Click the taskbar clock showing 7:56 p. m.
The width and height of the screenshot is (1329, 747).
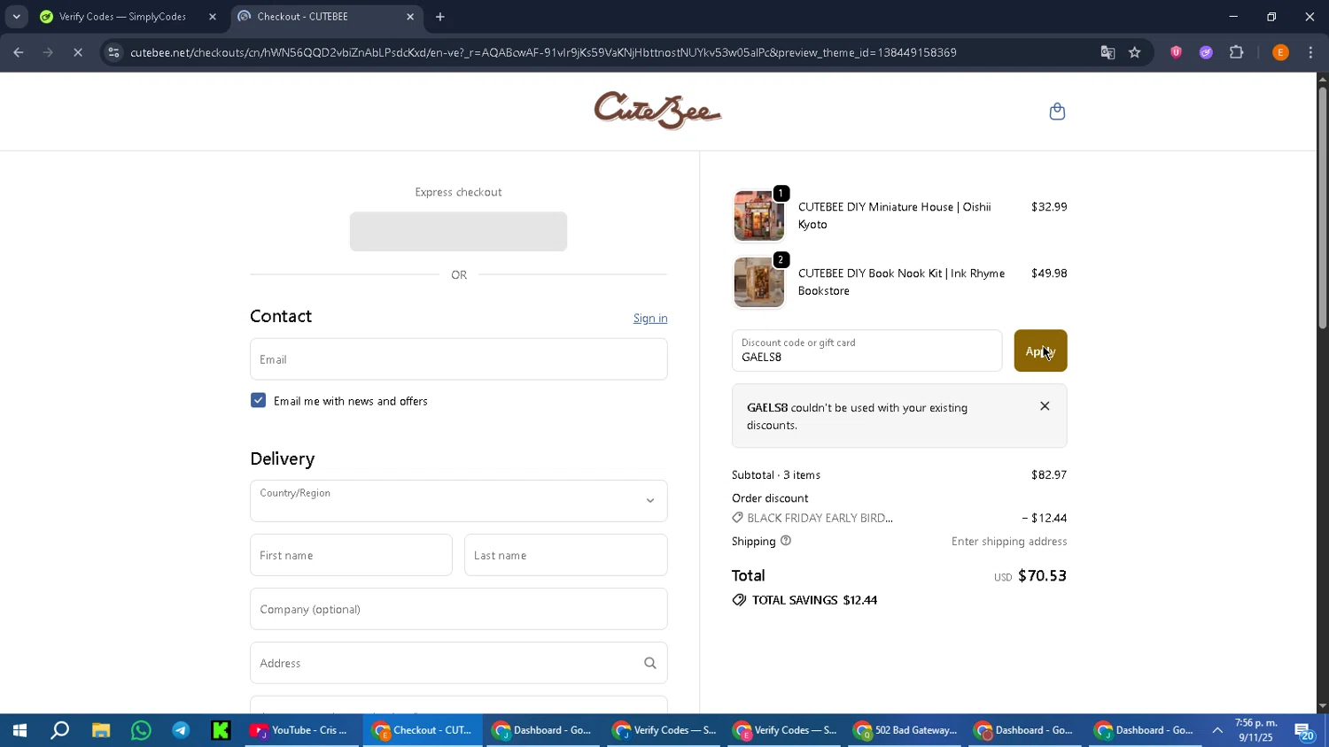(1255, 730)
